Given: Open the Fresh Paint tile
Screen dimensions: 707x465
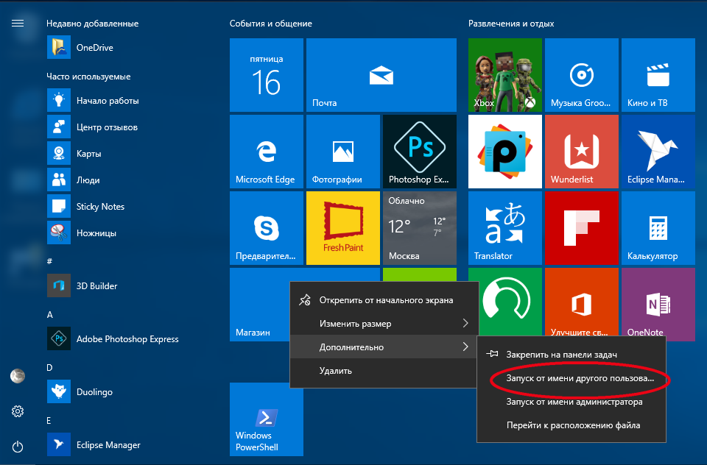Looking at the screenshot, I should click(342, 228).
